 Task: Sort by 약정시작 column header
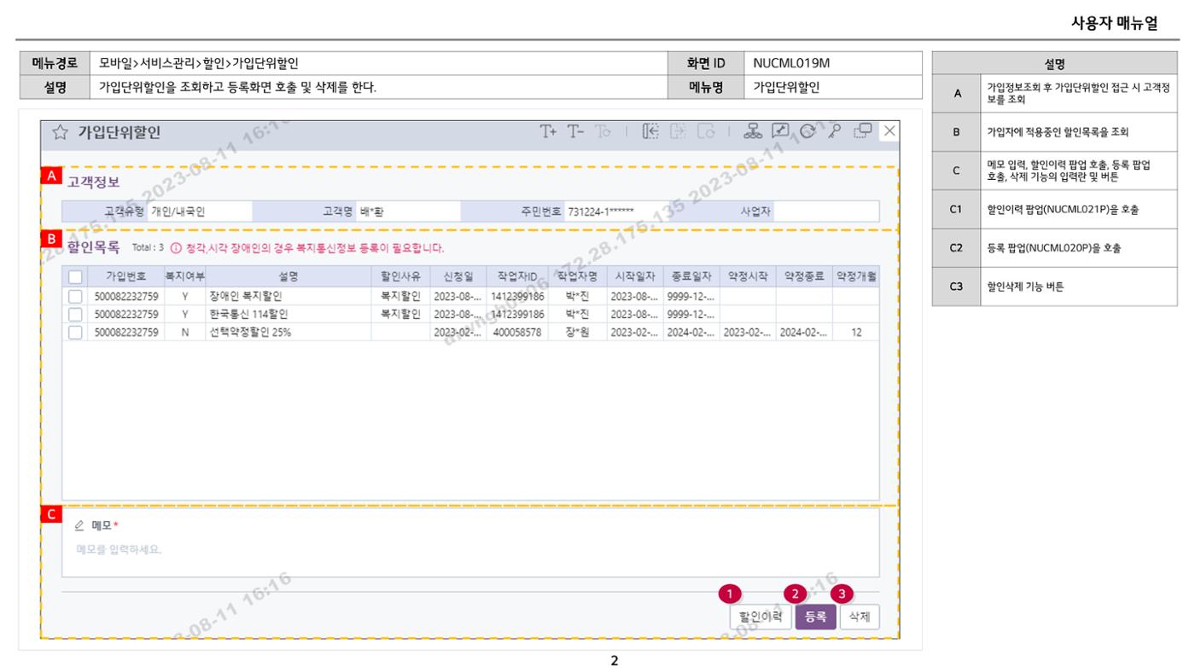coord(748,276)
